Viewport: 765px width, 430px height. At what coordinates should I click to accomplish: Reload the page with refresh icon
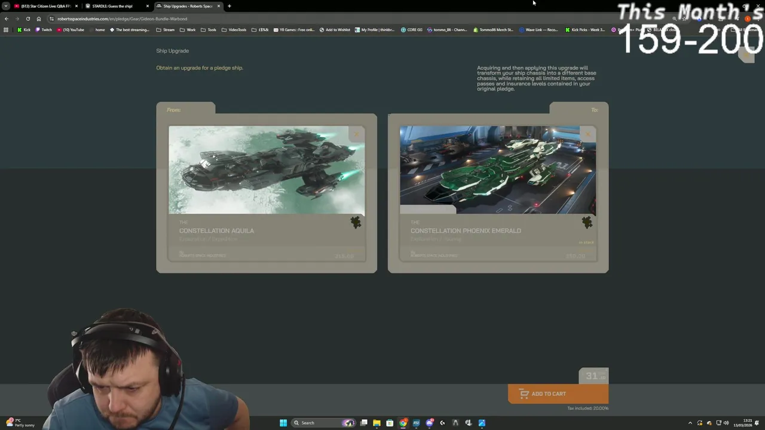coord(27,19)
